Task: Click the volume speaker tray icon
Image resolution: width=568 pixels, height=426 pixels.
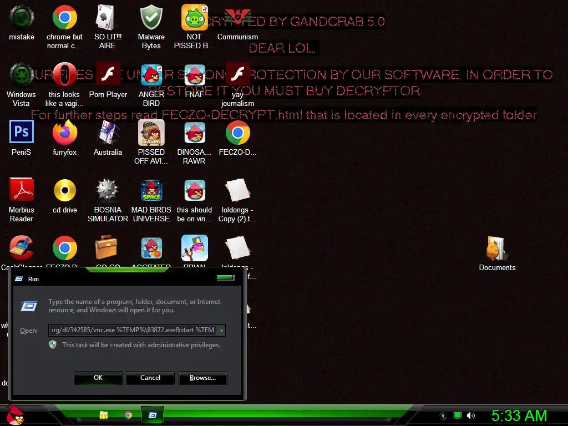Action: click(470, 415)
